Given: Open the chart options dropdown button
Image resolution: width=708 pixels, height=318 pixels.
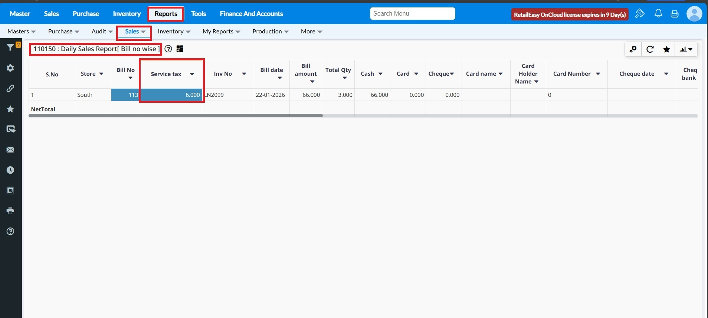Looking at the screenshot, I should coord(686,49).
